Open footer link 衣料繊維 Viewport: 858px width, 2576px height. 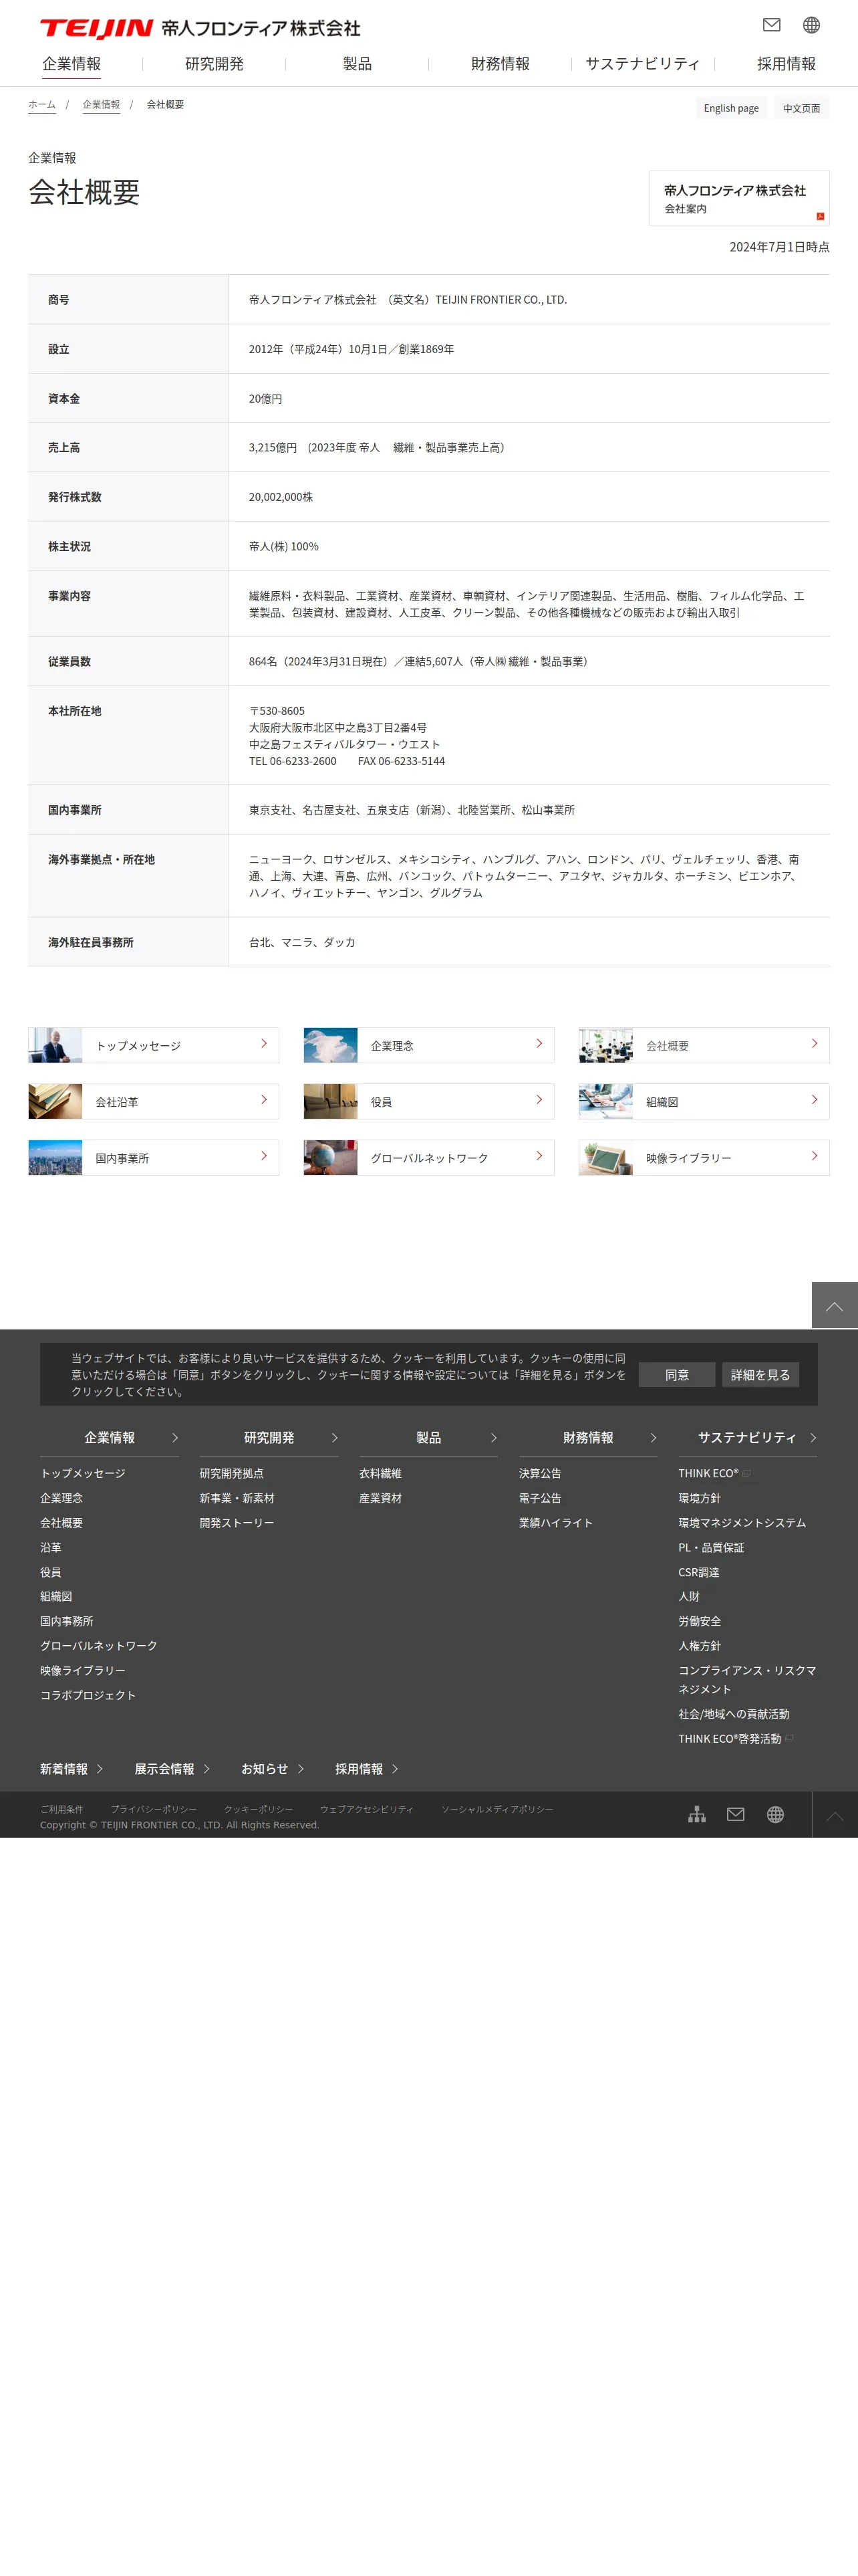pyautogui.click(x=381, y=1473)
